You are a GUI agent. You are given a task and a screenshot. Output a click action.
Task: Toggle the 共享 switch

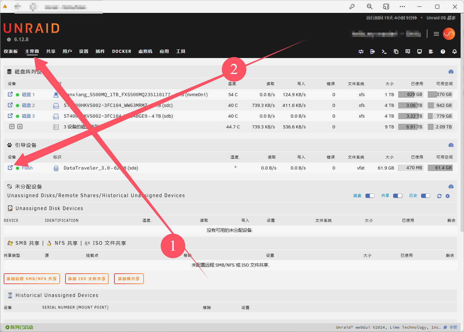398,196
